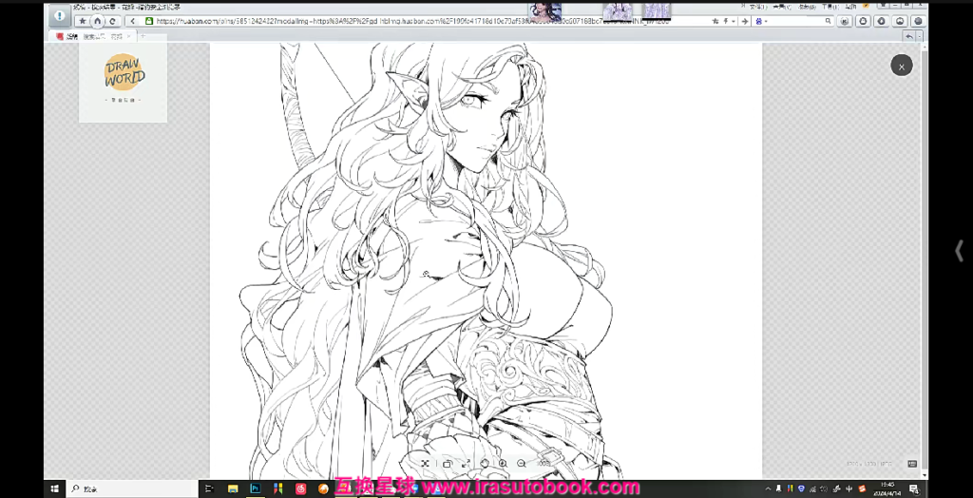The height and width of the screenshot is (498, 973).
Task: Click the orange browser icon on the taskbar
Action: coord(323,488)
